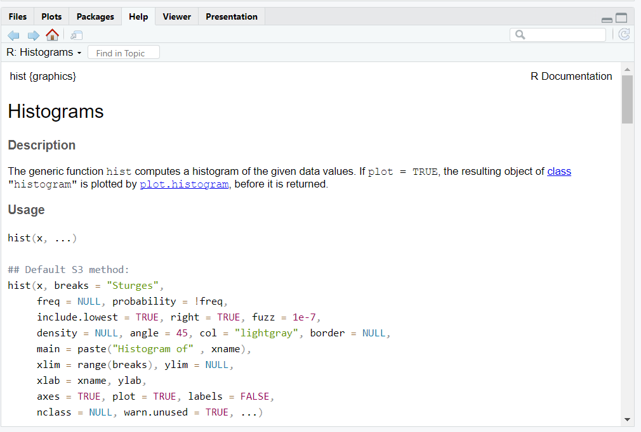Click the Find in Topic field

point(124,53)
